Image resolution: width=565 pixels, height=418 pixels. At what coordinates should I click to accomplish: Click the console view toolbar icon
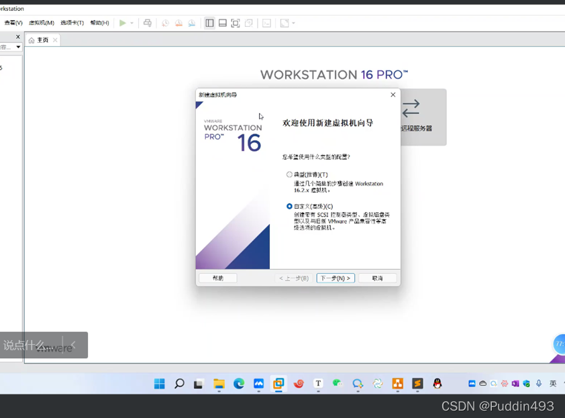point(266,23)
